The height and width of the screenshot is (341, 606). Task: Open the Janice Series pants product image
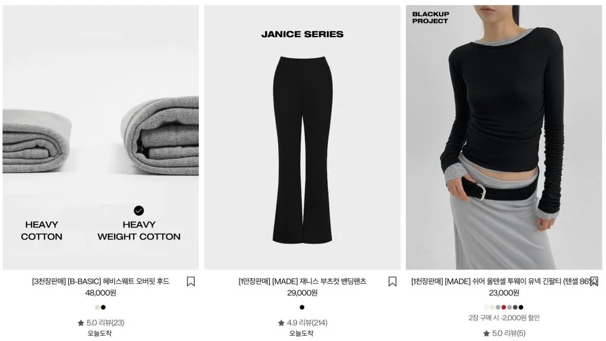pyautogui.click(x=302, y=137)
